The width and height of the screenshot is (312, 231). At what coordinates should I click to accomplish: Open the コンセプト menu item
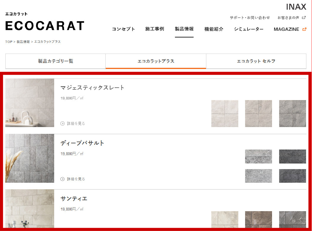[123, 29]
